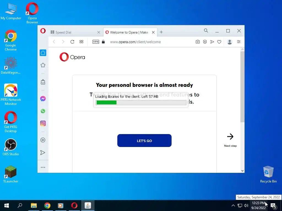
Task: Reload the current page
Action: (72, 42)
